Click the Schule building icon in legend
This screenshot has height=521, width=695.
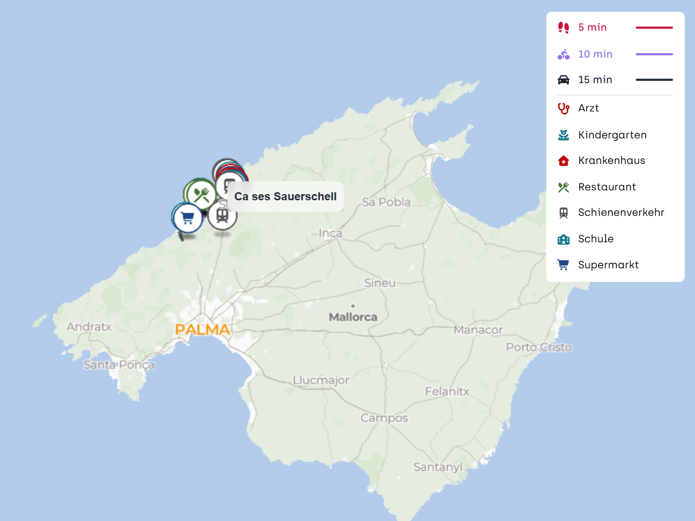coord(563,239)
